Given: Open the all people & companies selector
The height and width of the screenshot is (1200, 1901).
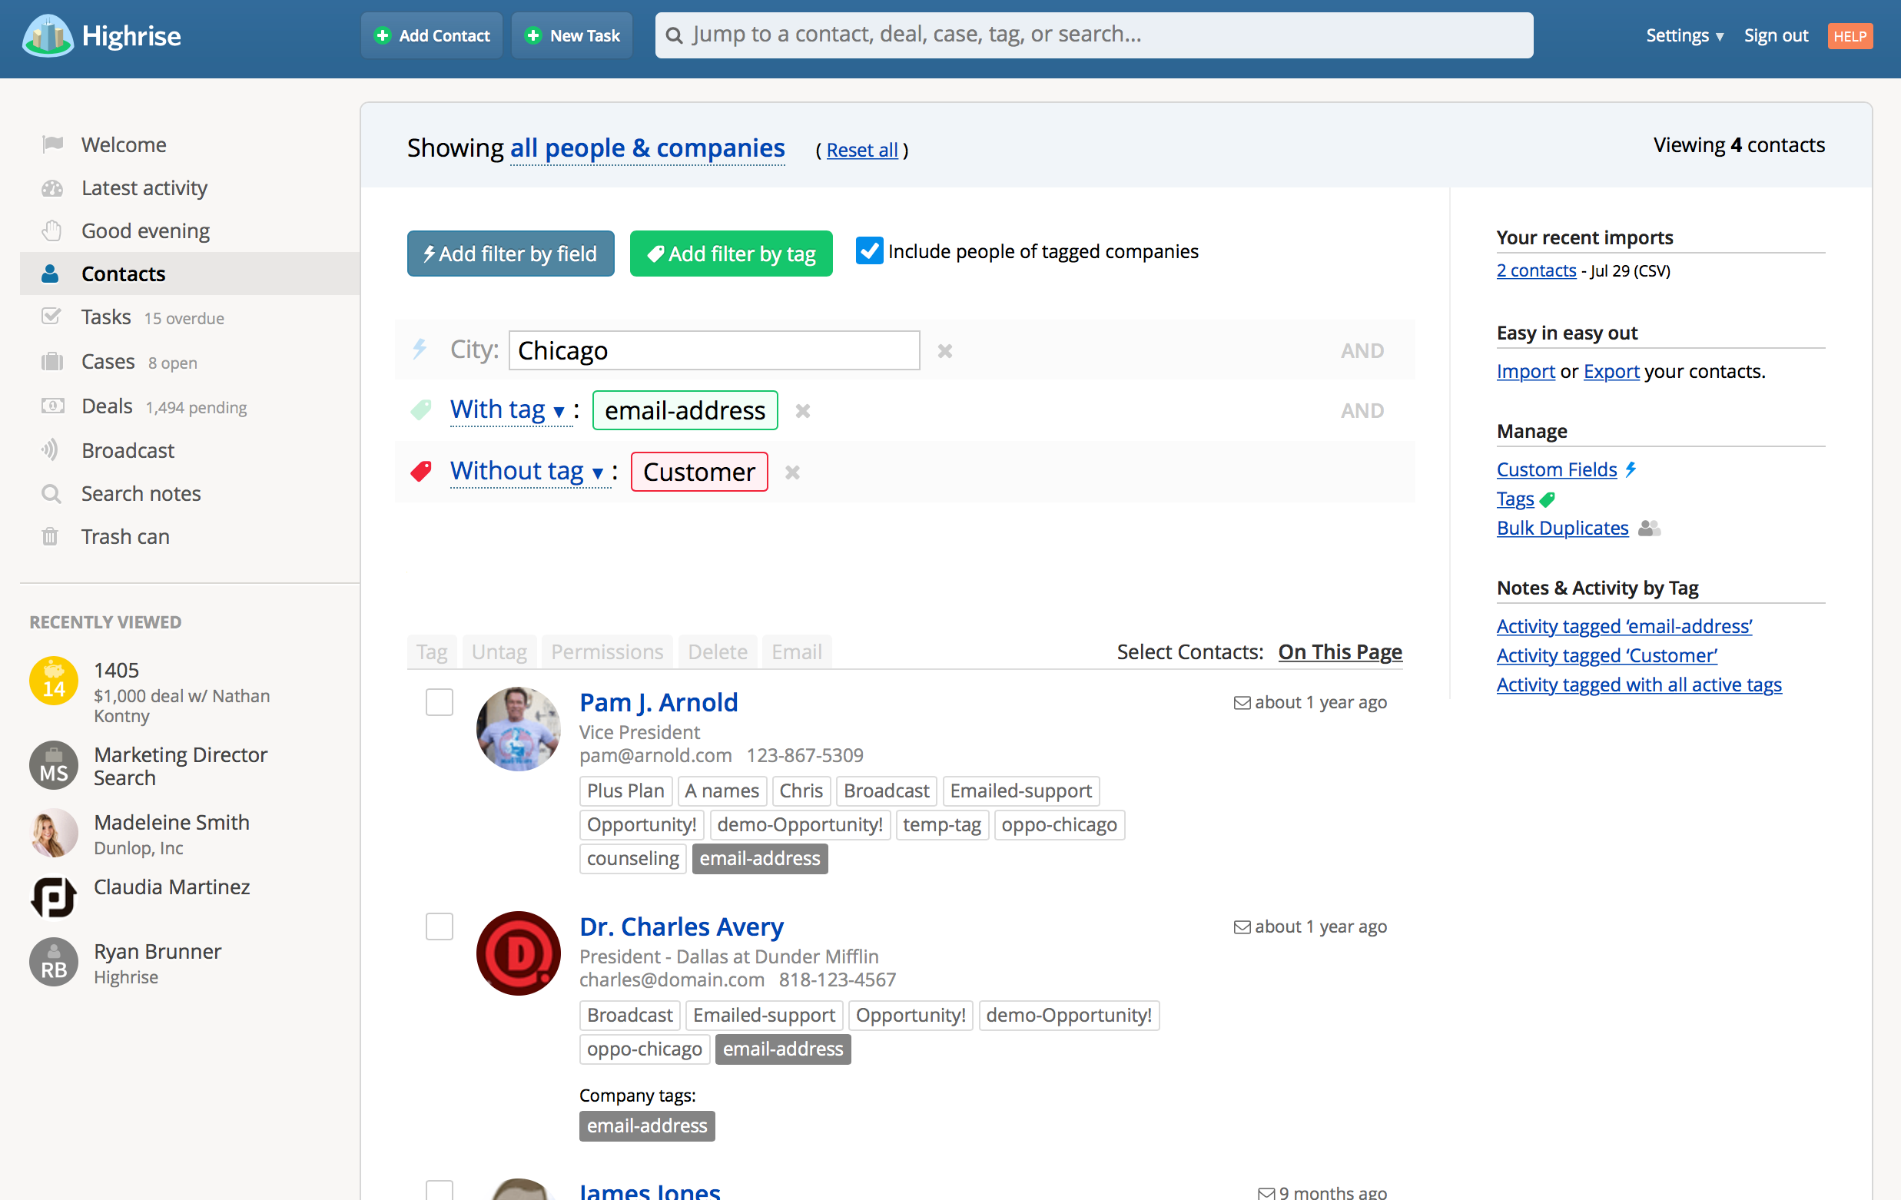Looking at the screenshot, I should pyautogui.click(x=647, y=148).
